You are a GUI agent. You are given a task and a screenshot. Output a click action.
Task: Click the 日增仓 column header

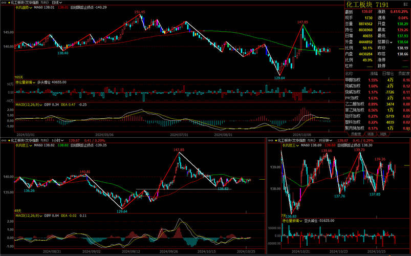388,74
